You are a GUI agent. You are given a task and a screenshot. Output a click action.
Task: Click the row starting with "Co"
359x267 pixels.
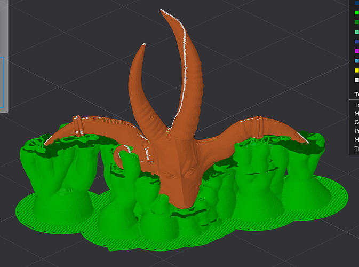pos(354,122)
